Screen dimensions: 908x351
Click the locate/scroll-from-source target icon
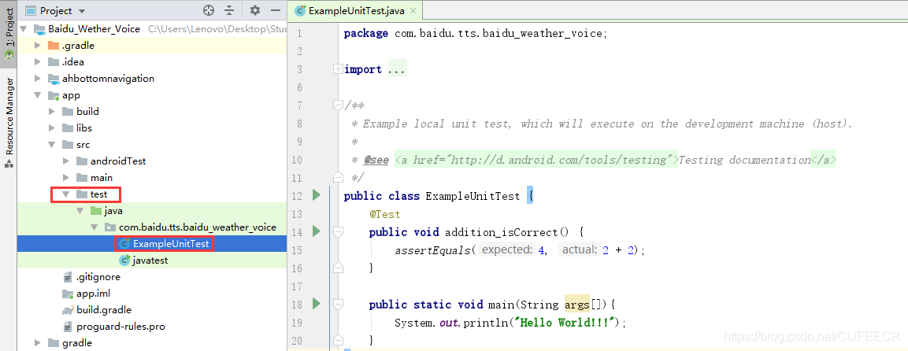[x=209, y=10]
